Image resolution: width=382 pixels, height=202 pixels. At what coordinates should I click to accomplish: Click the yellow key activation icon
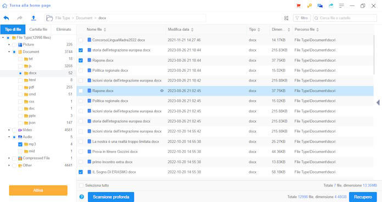pyautogui.click(x=310, y=5)
